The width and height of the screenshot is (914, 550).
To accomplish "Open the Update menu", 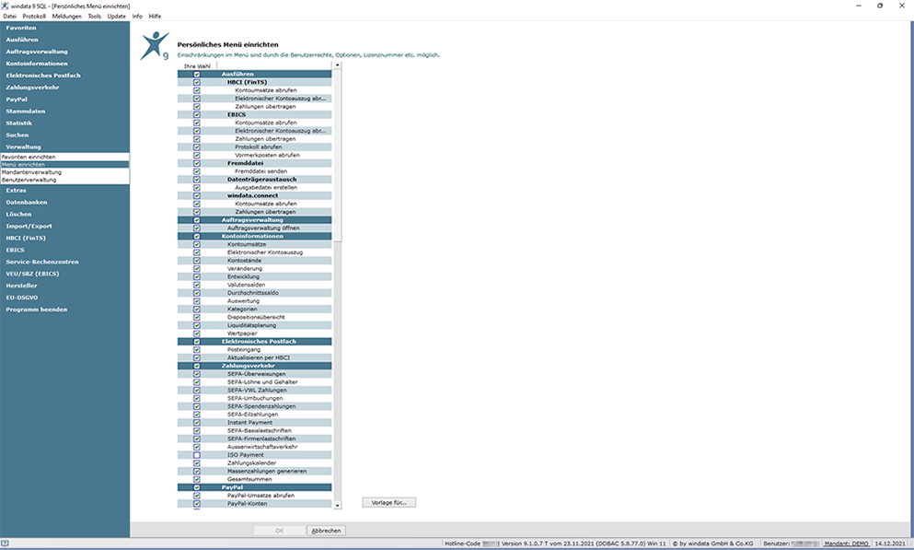I will pyautogui.click(x=117, y=17).
